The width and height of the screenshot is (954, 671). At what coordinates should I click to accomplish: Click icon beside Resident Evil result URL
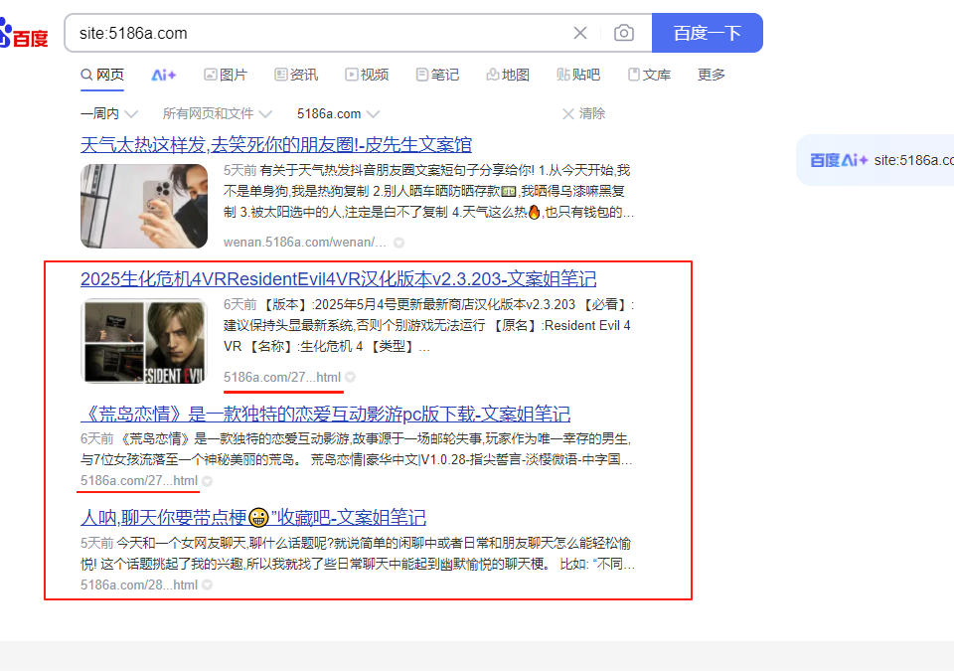351,378
